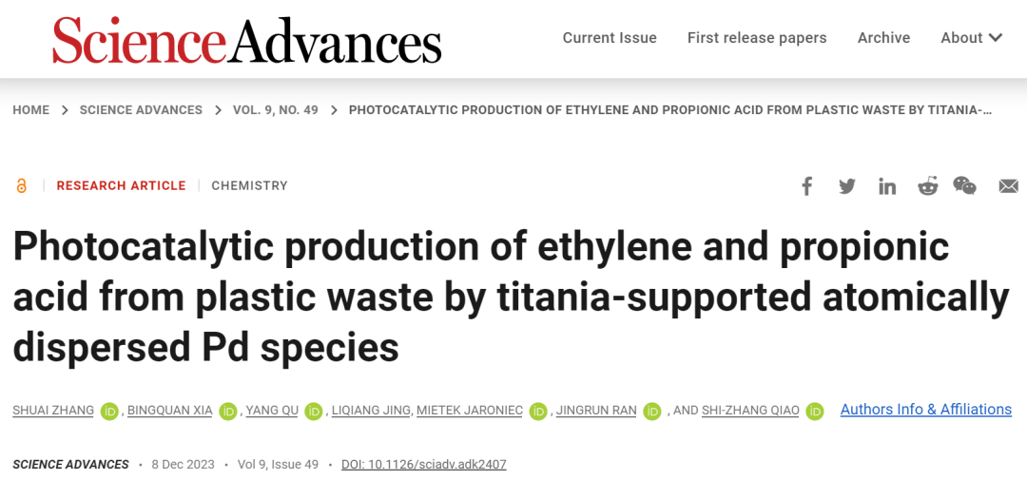Share article on Twitter
The height and width of the screenshot is (480, 1027).
[847, 186]
